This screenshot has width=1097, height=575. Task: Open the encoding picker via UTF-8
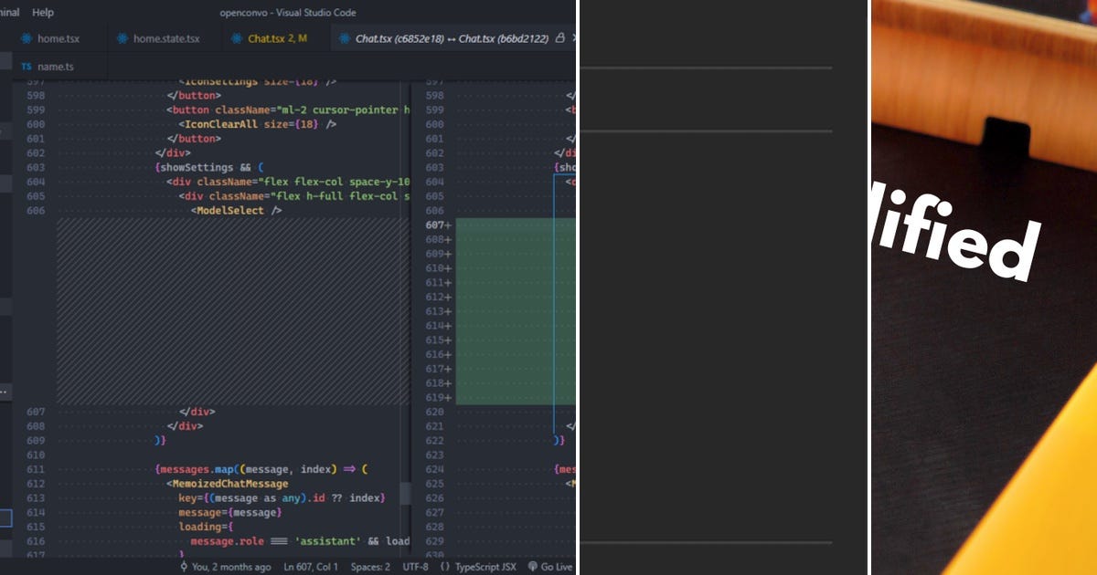tap(412, 567)
